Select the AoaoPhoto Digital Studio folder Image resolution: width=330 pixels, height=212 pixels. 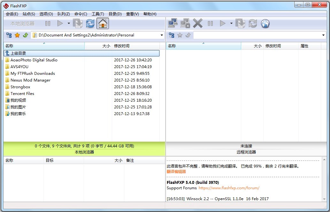[82, 60]
